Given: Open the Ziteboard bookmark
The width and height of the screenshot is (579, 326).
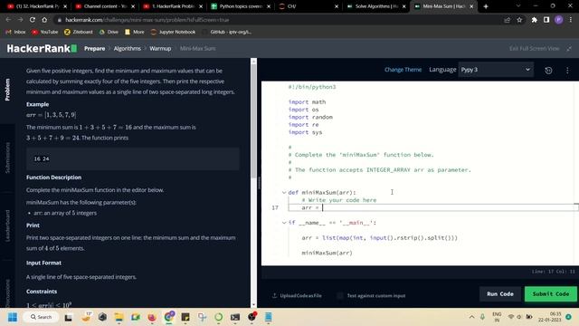Looking at the screenshot, I should point(79,32).
